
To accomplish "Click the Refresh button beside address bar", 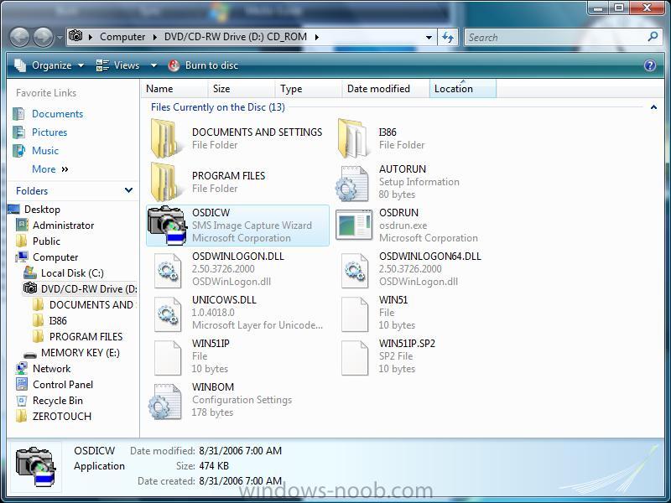I will (x=448, y=37).
